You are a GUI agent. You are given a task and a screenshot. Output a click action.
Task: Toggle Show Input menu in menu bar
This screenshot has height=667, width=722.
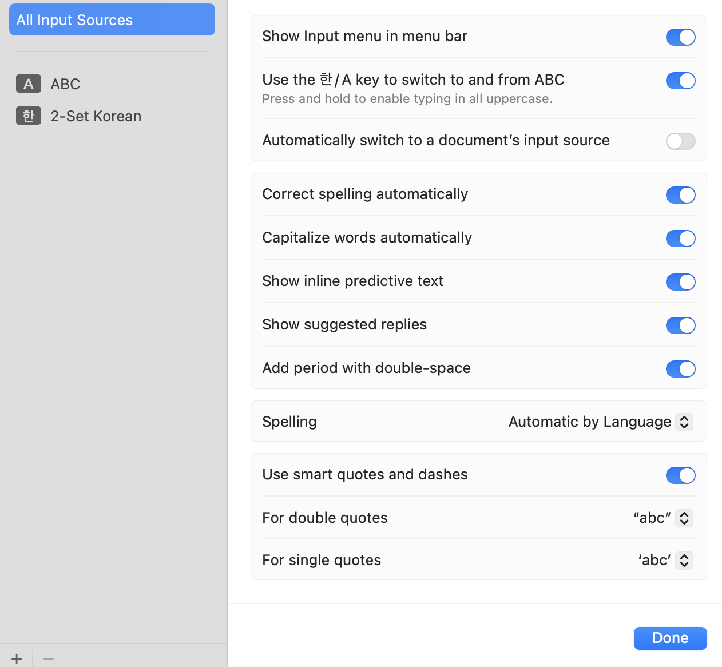[x=680, y=37]
